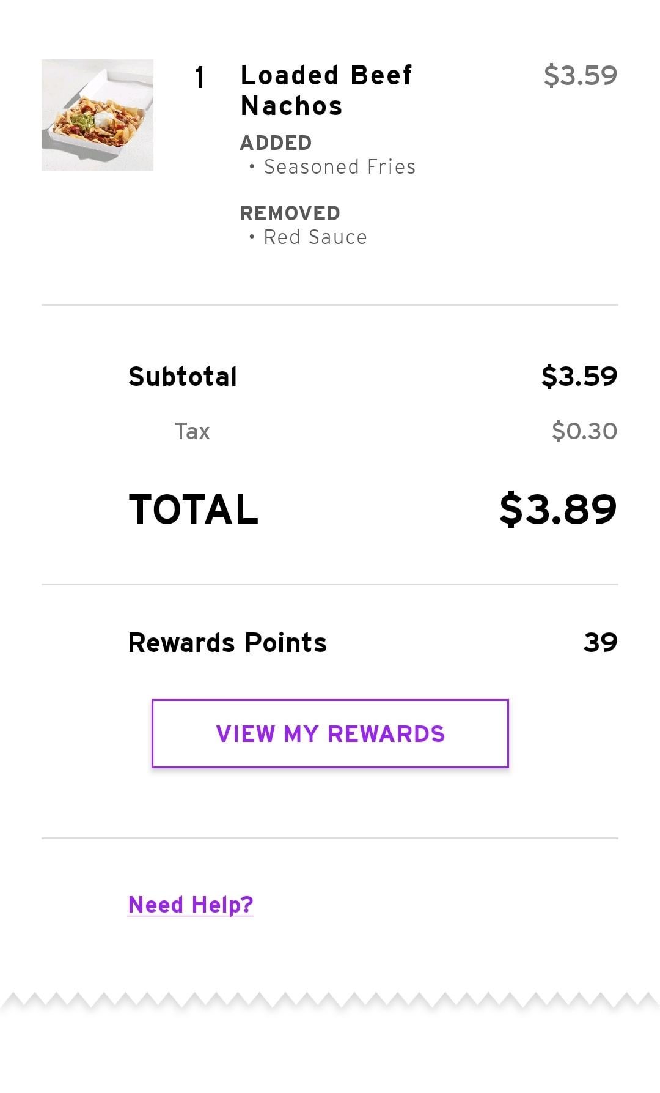Tap the rewards points value 39
The image size is (660, 1093).
[x=600, y=642]
